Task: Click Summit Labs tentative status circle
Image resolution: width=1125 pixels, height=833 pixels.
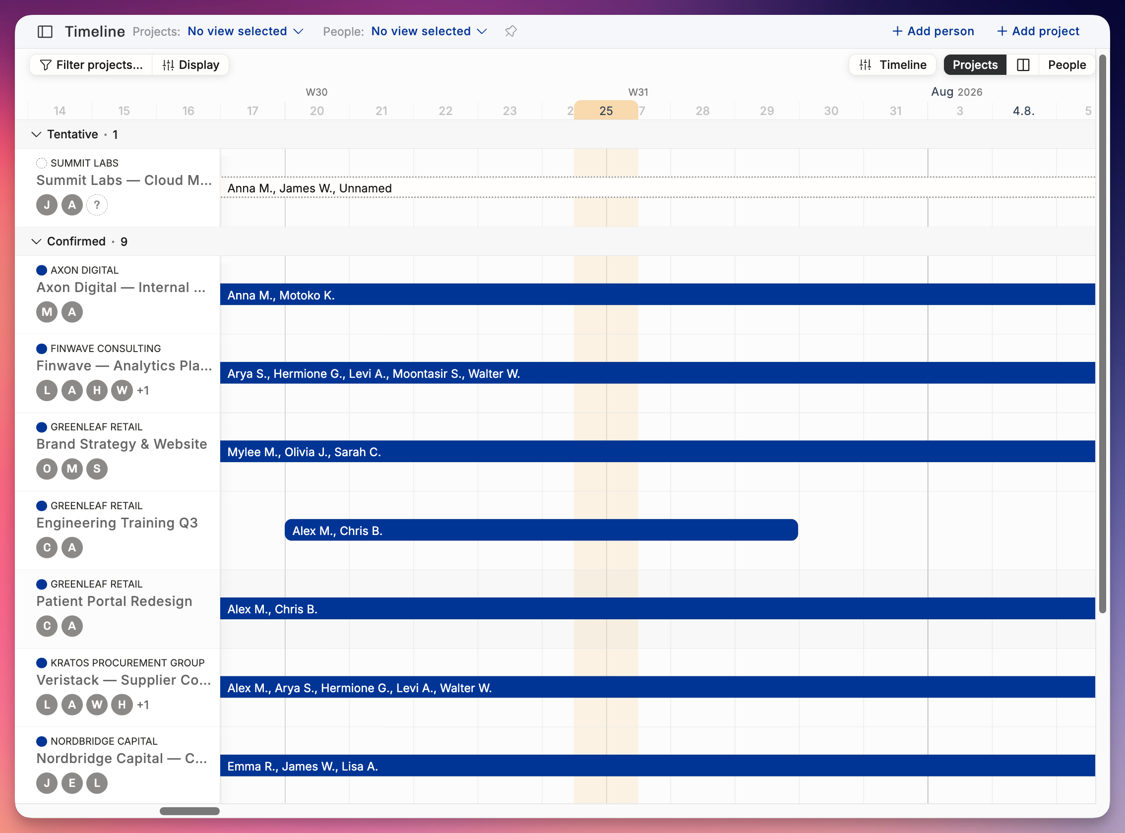Action: pos(42,163)
